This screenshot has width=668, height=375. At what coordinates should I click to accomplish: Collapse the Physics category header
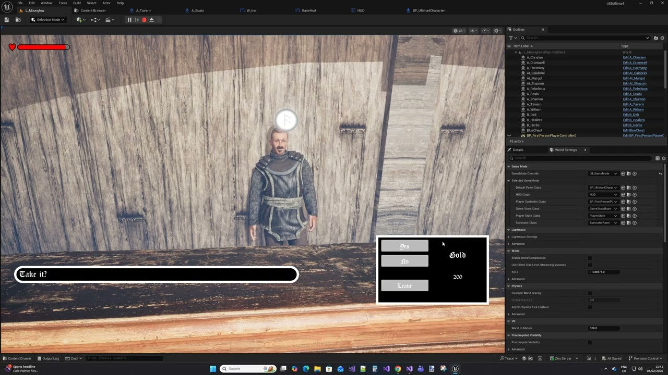pos(509,286)
